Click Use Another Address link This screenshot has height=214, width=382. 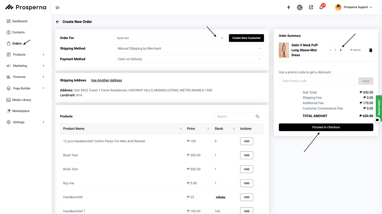106,81
